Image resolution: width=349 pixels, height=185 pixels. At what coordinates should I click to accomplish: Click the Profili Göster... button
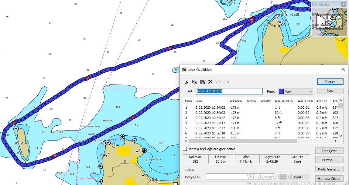click(x=329, y=169)
